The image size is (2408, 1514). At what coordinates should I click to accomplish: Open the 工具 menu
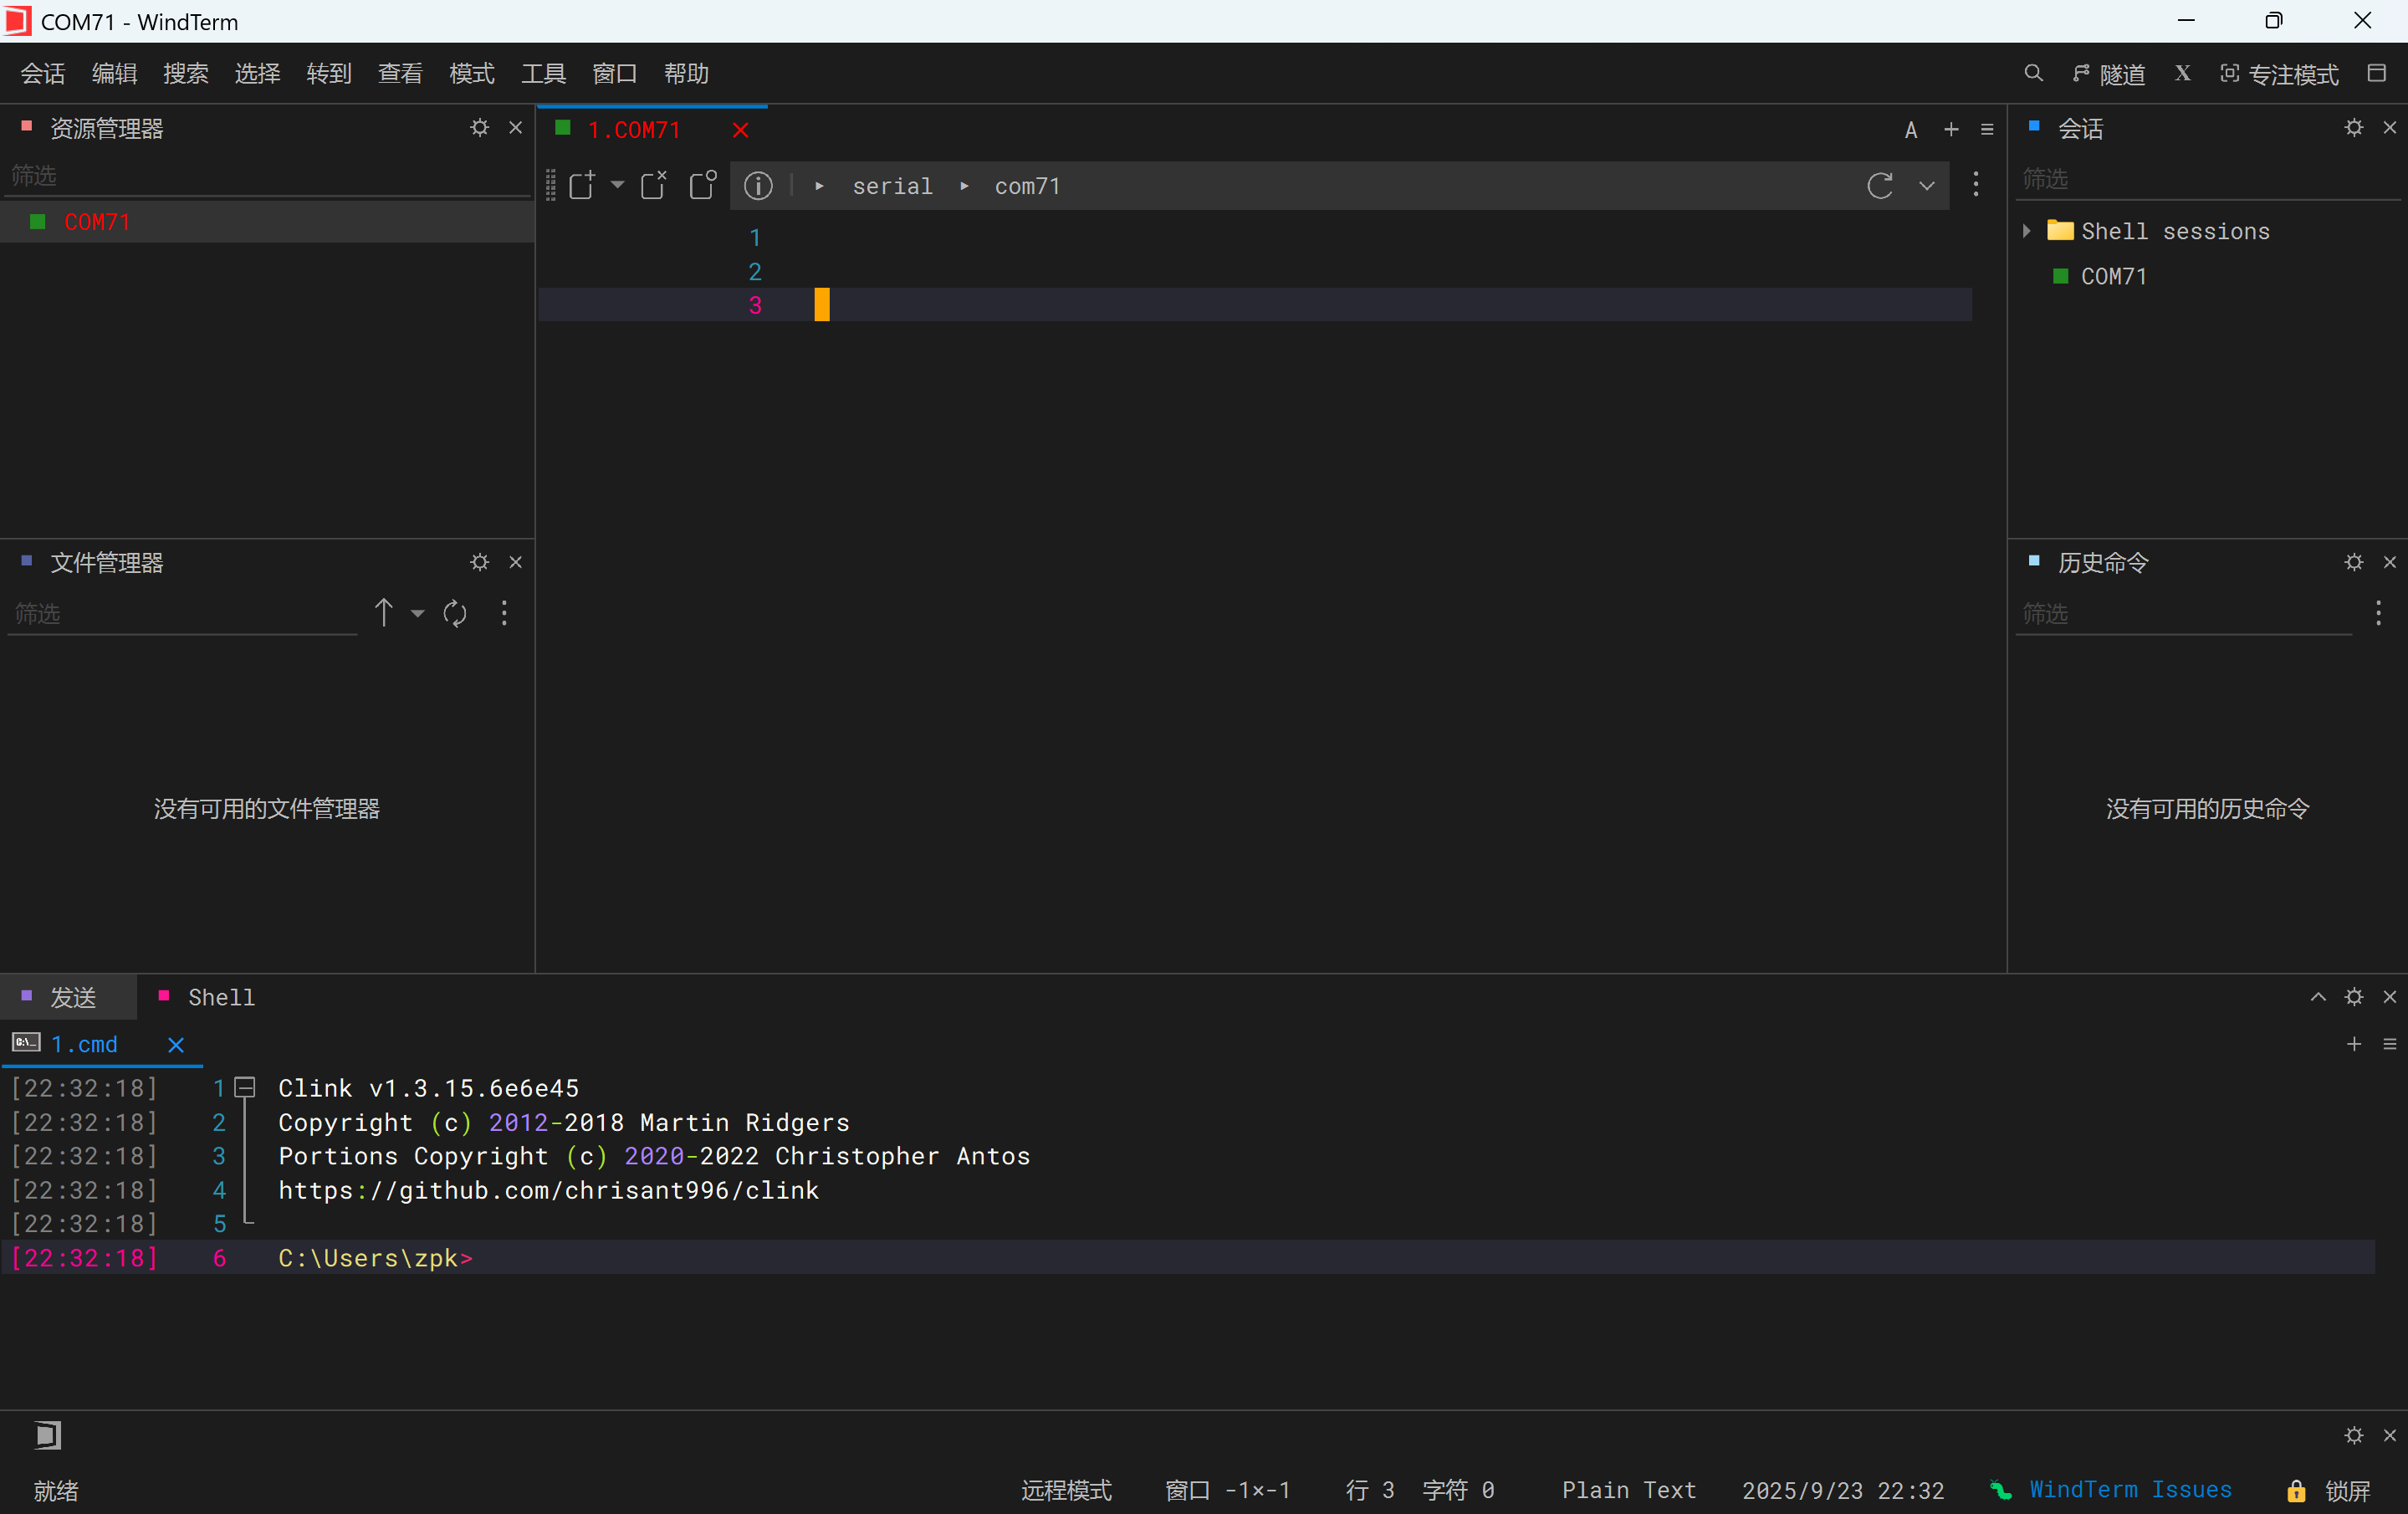pos(543,74)
